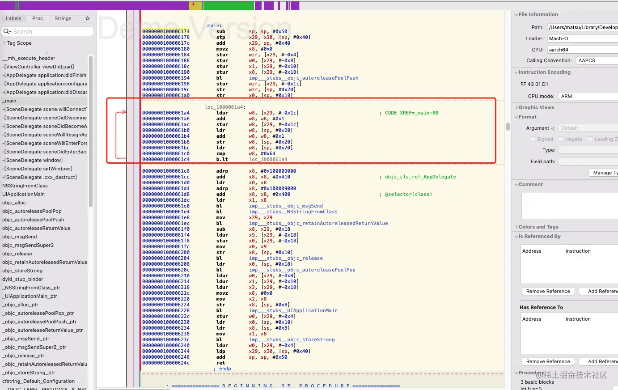Open the Type dropdown in Format
Screen dimensions: 618x390
point(588,150)
